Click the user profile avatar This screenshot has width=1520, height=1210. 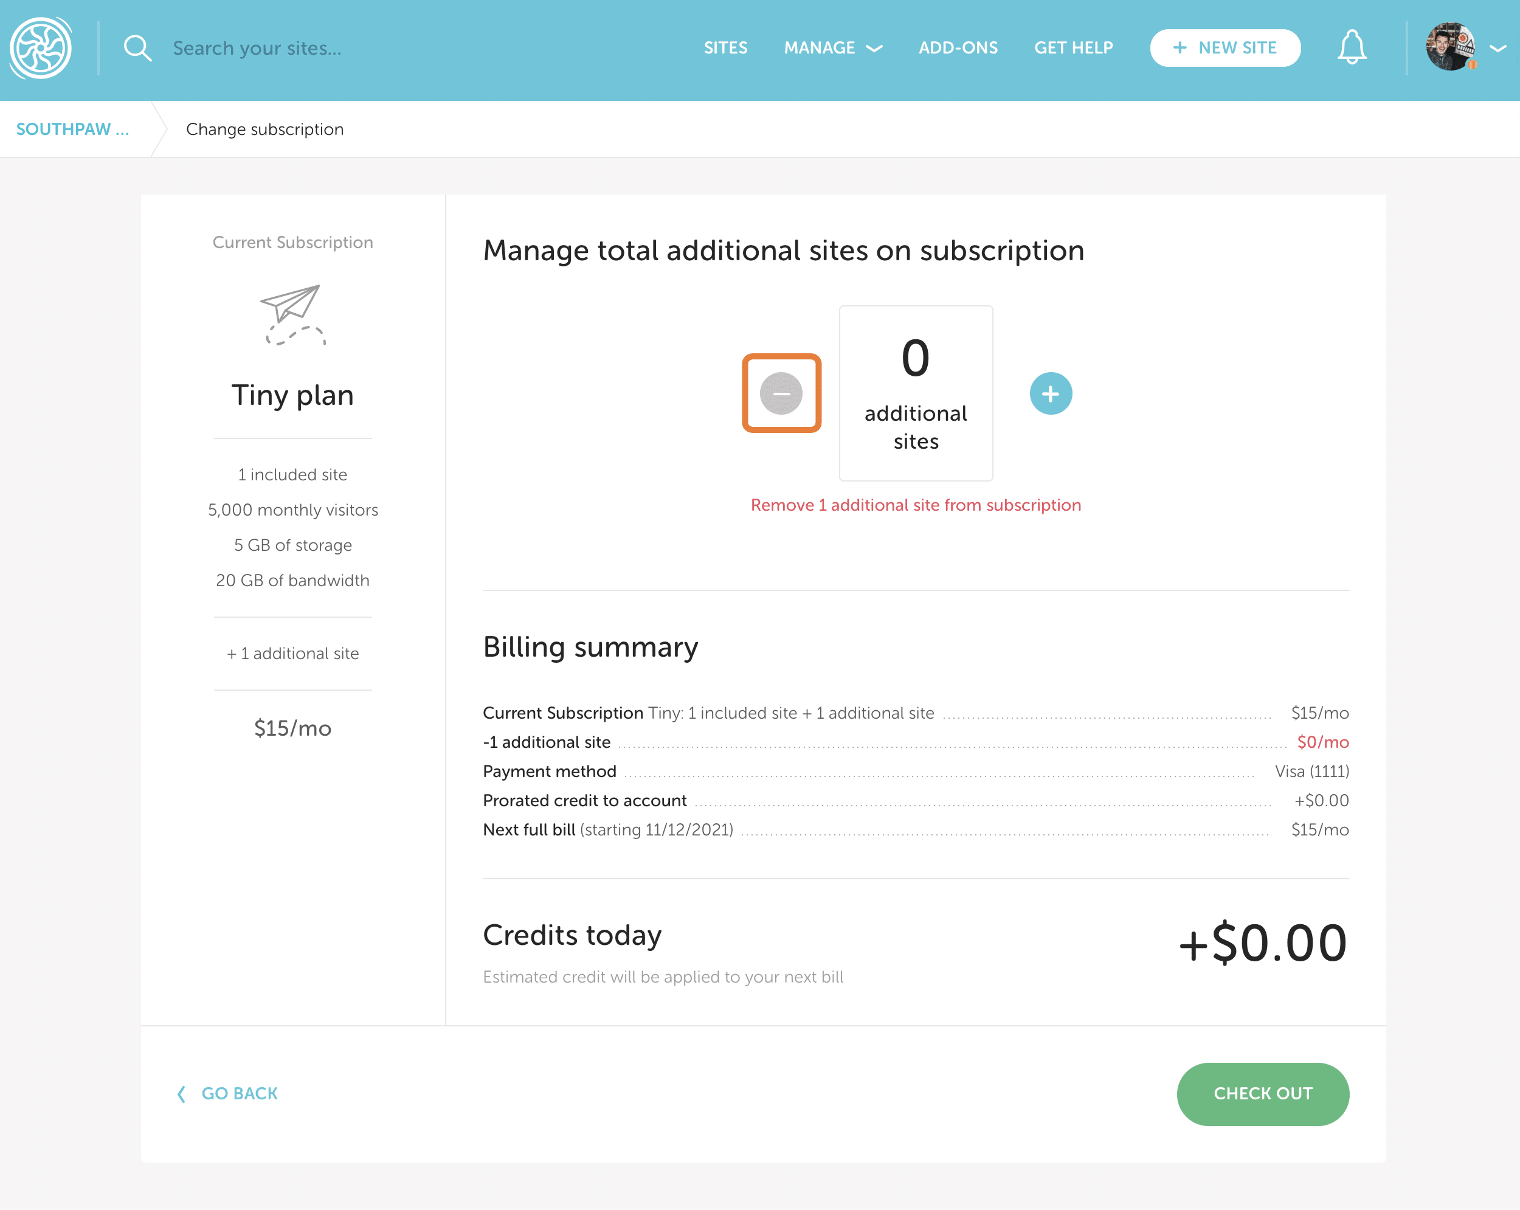1450,47
